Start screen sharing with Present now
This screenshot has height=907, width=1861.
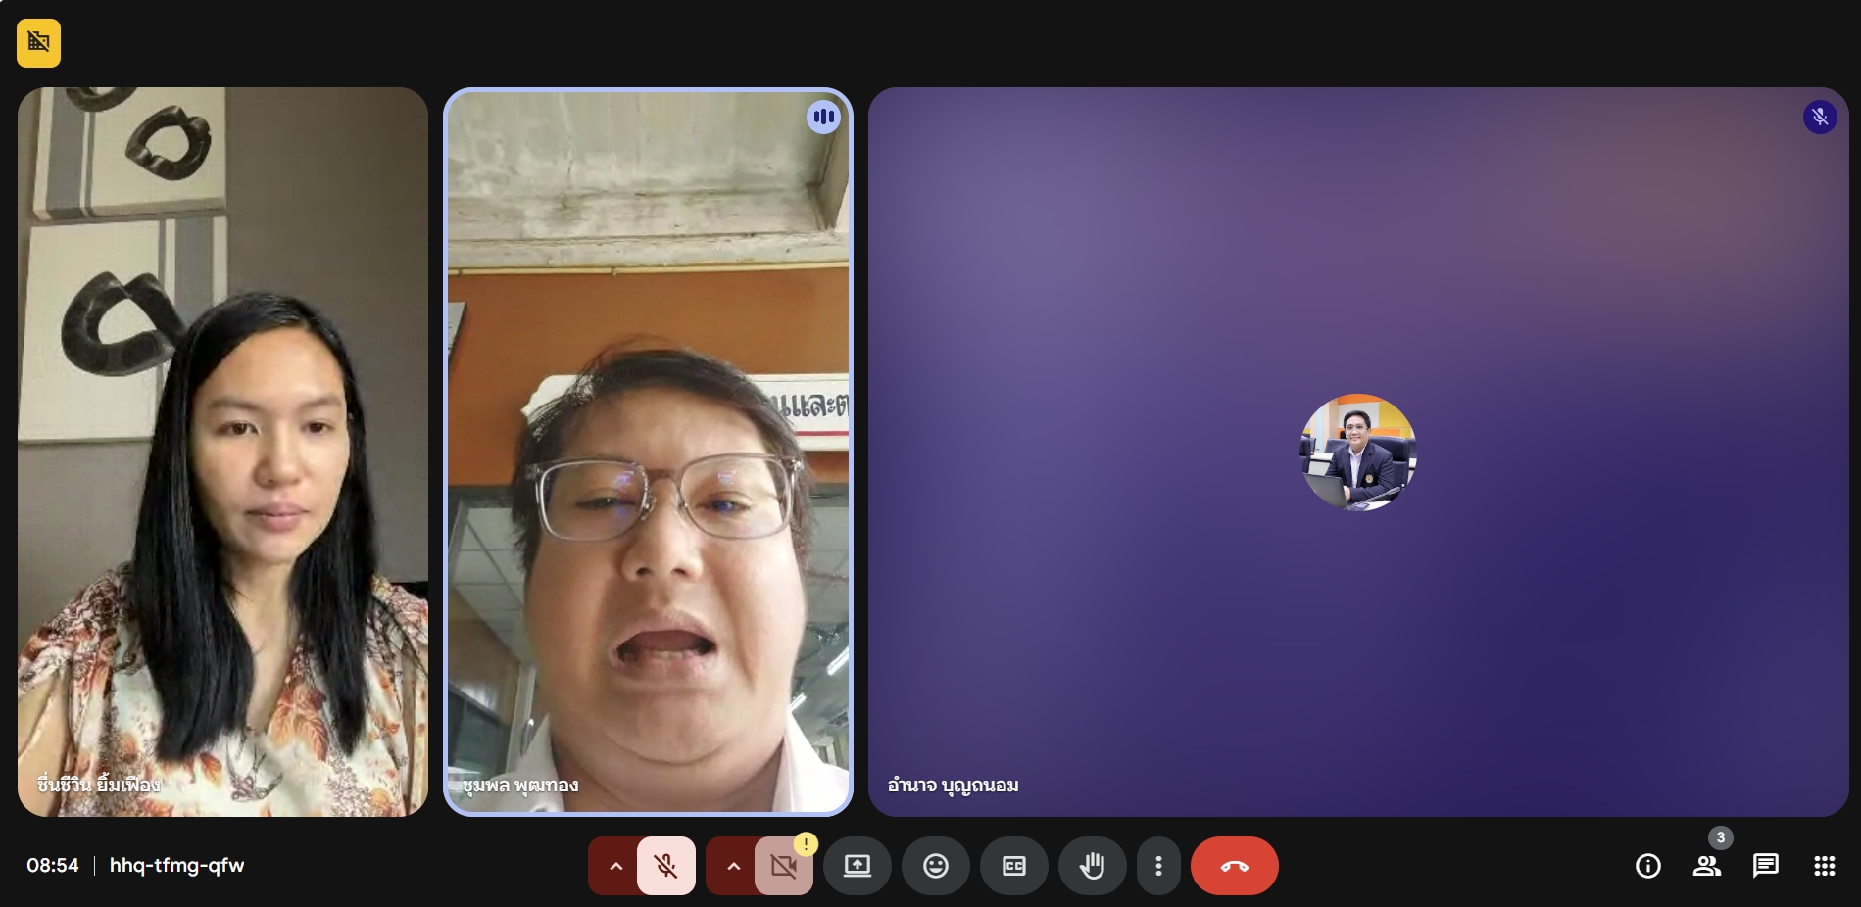coord(857,866)
